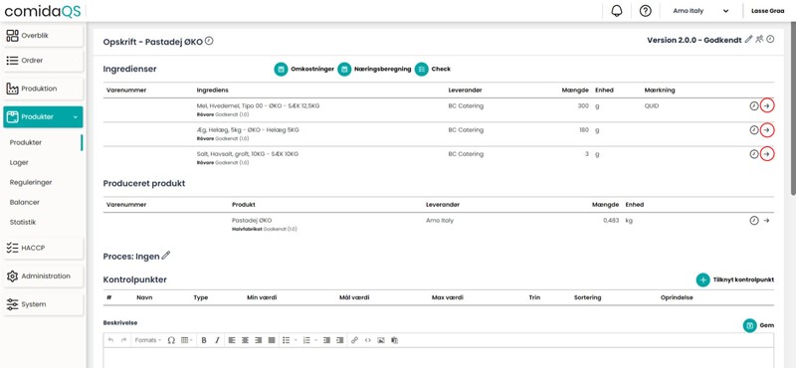
Task: Toggle bullet list in editor
Action: 287,340
